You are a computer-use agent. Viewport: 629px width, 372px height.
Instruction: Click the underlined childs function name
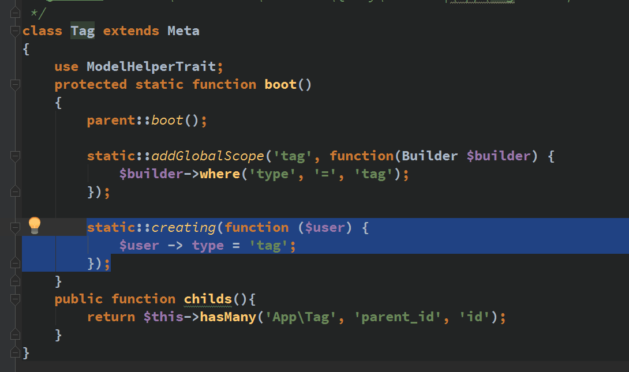(208, 299)
